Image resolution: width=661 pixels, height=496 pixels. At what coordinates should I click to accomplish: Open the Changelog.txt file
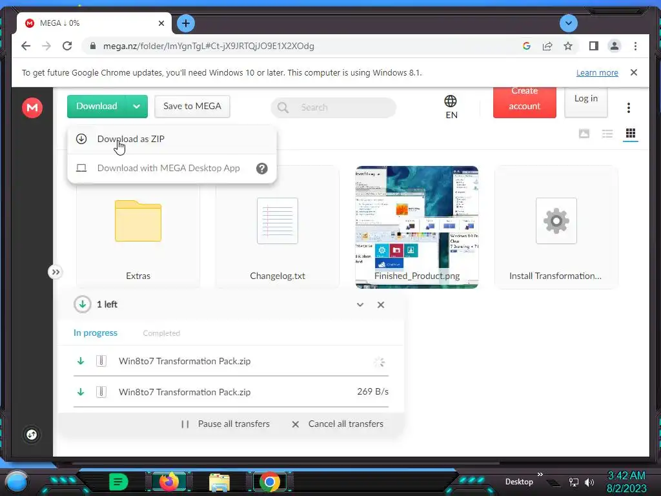(x=278, y=228)
